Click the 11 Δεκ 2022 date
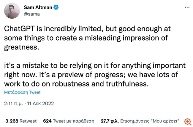 [40, 104]
